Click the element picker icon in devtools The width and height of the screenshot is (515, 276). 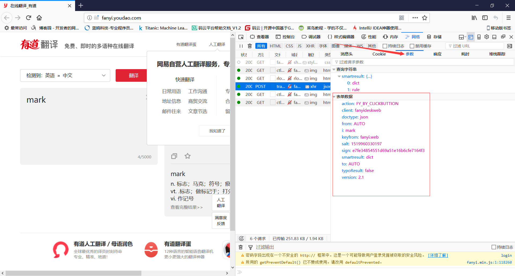click(x=241, y=37)
